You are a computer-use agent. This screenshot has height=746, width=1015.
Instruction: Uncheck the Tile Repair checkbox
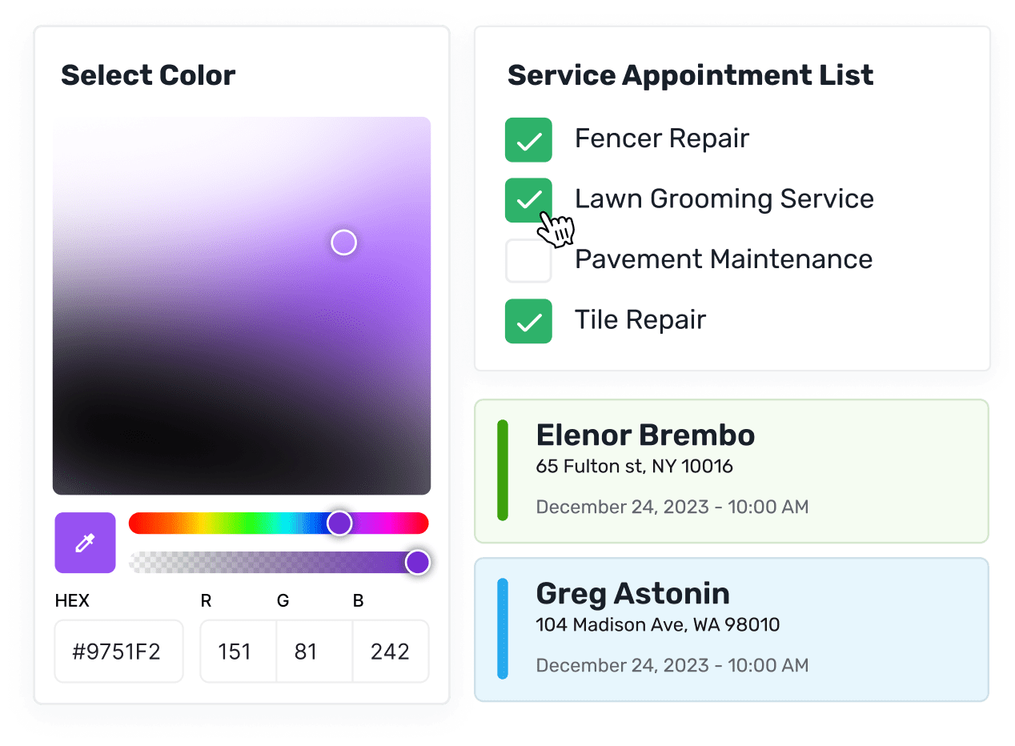point(528,321)
